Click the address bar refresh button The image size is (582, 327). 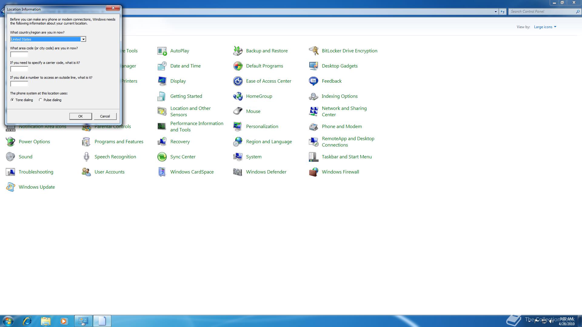tap(503, 12)
